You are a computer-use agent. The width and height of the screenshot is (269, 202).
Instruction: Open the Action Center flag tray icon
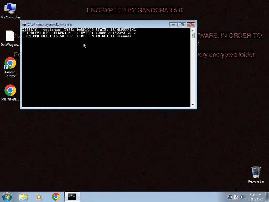click(x=236, y=197)
